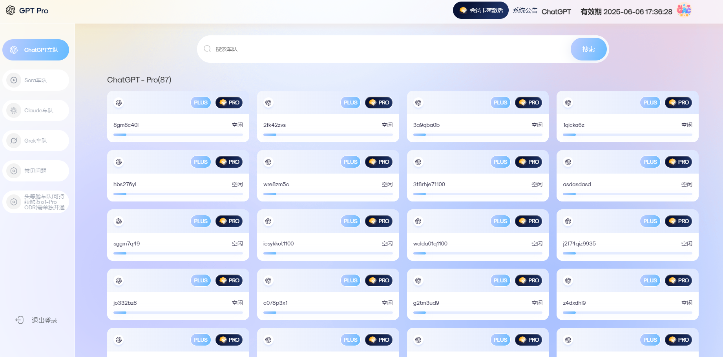The width and height of the screenshot is (723, 357).
Task: Click OpenAI icon on sggm7q49 card
Action: pos(119,221)
